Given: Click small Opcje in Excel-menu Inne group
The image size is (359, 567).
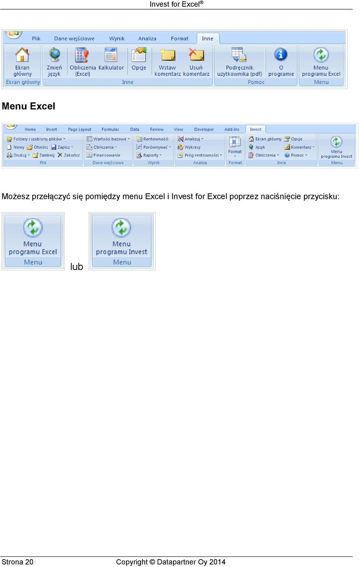Looking at the screenshot, I should click(293, 139).
